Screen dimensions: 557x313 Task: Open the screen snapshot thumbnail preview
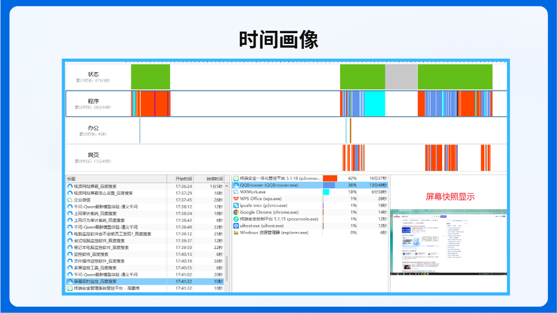tap(449, 242)
